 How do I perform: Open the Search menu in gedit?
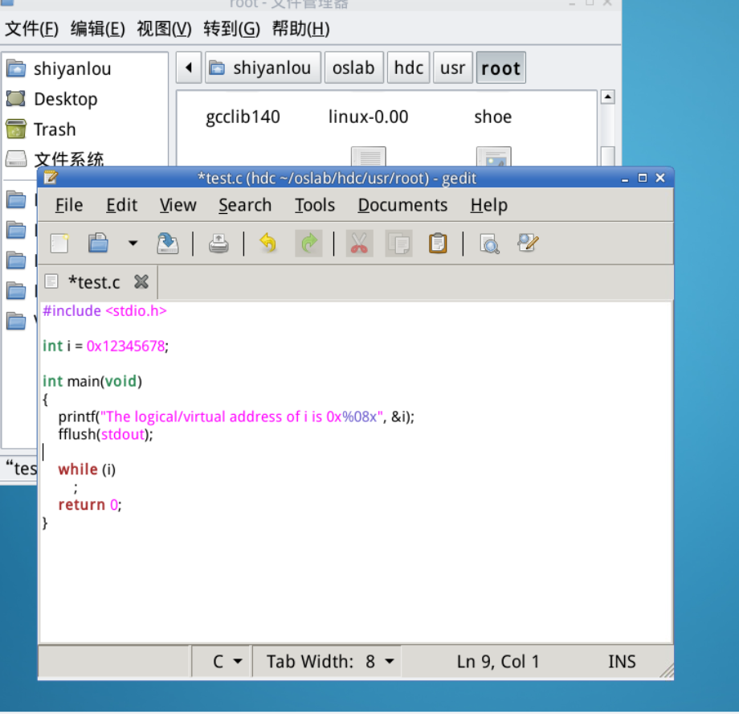click(x=244, y=206)
